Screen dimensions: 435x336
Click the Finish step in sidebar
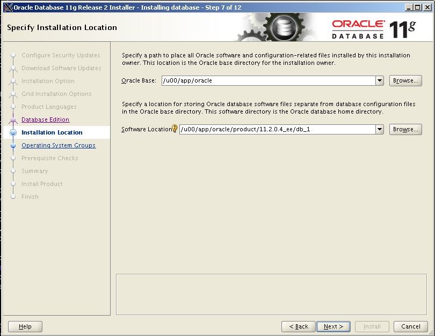30,197
